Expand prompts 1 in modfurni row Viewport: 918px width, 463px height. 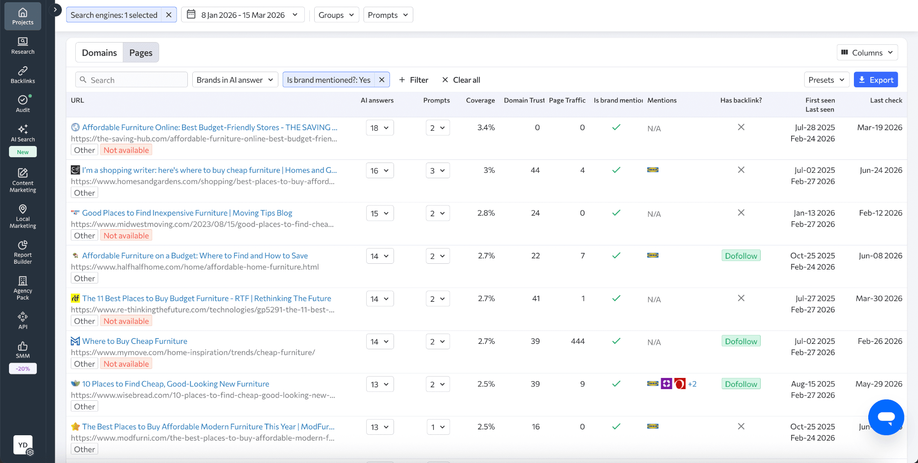tap(437, 427)
